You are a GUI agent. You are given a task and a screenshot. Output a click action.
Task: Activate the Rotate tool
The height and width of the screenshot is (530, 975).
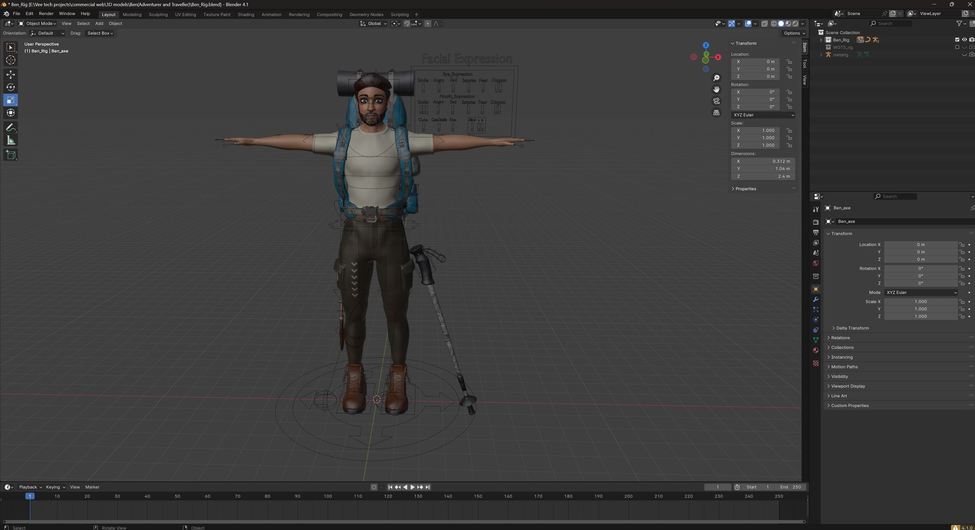coord(11,87)
